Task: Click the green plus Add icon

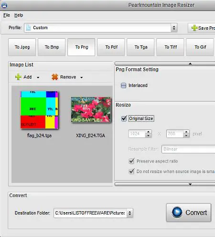Action: tap(18, 77)
